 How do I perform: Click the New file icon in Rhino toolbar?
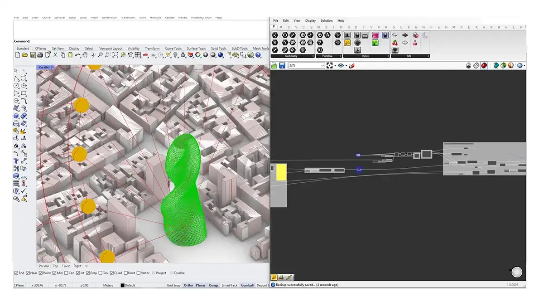point(18,55)
